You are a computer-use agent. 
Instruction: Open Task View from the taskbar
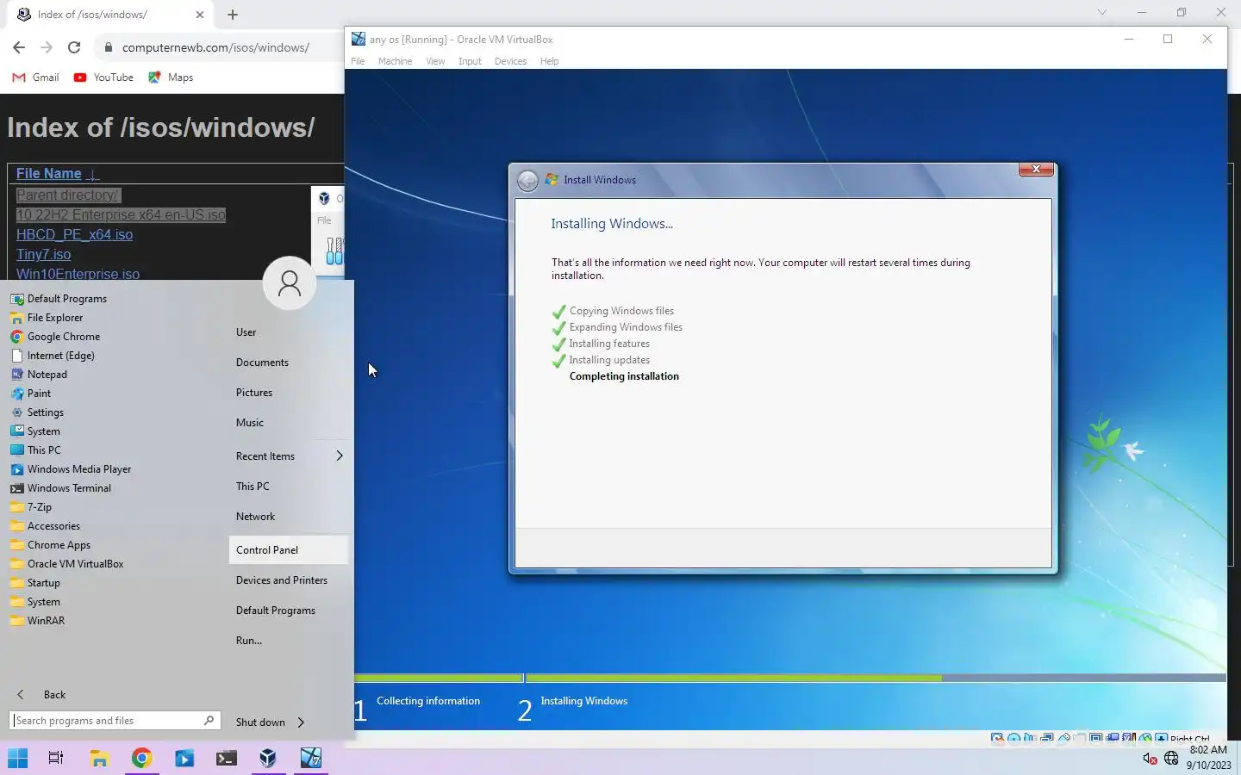pos(56,758)
